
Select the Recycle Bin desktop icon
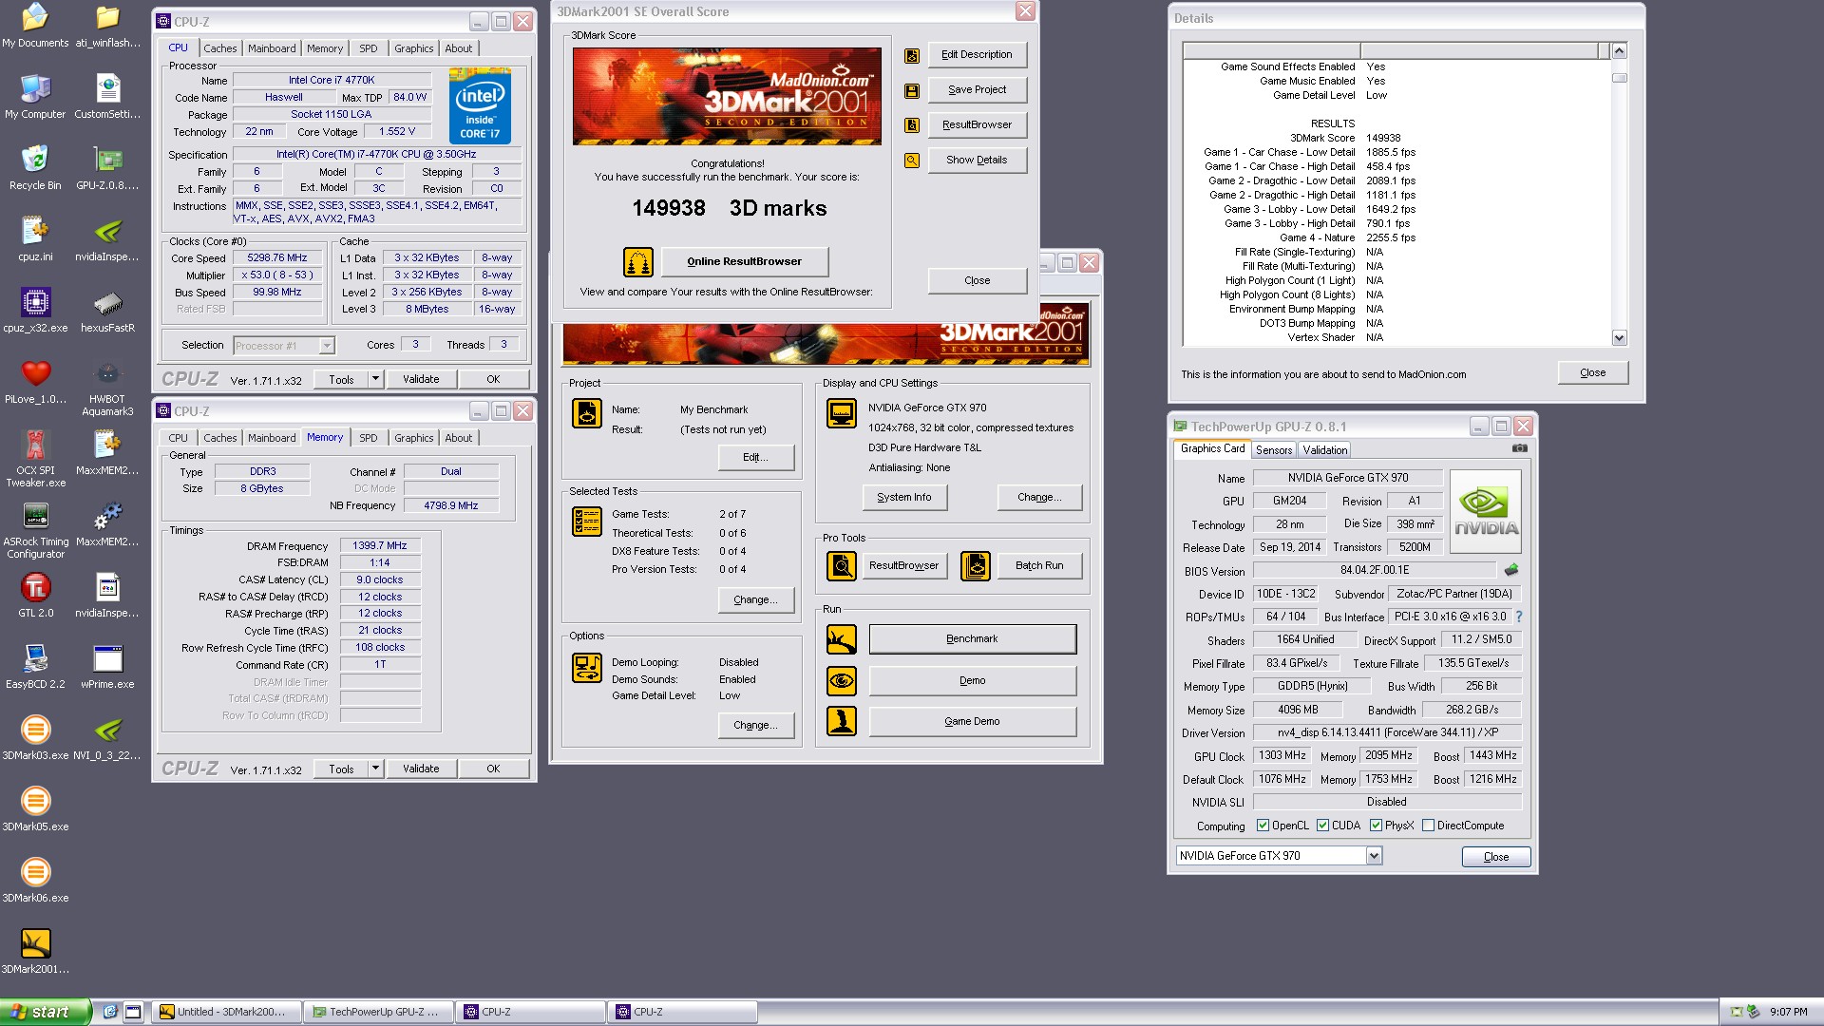point(35,167)
